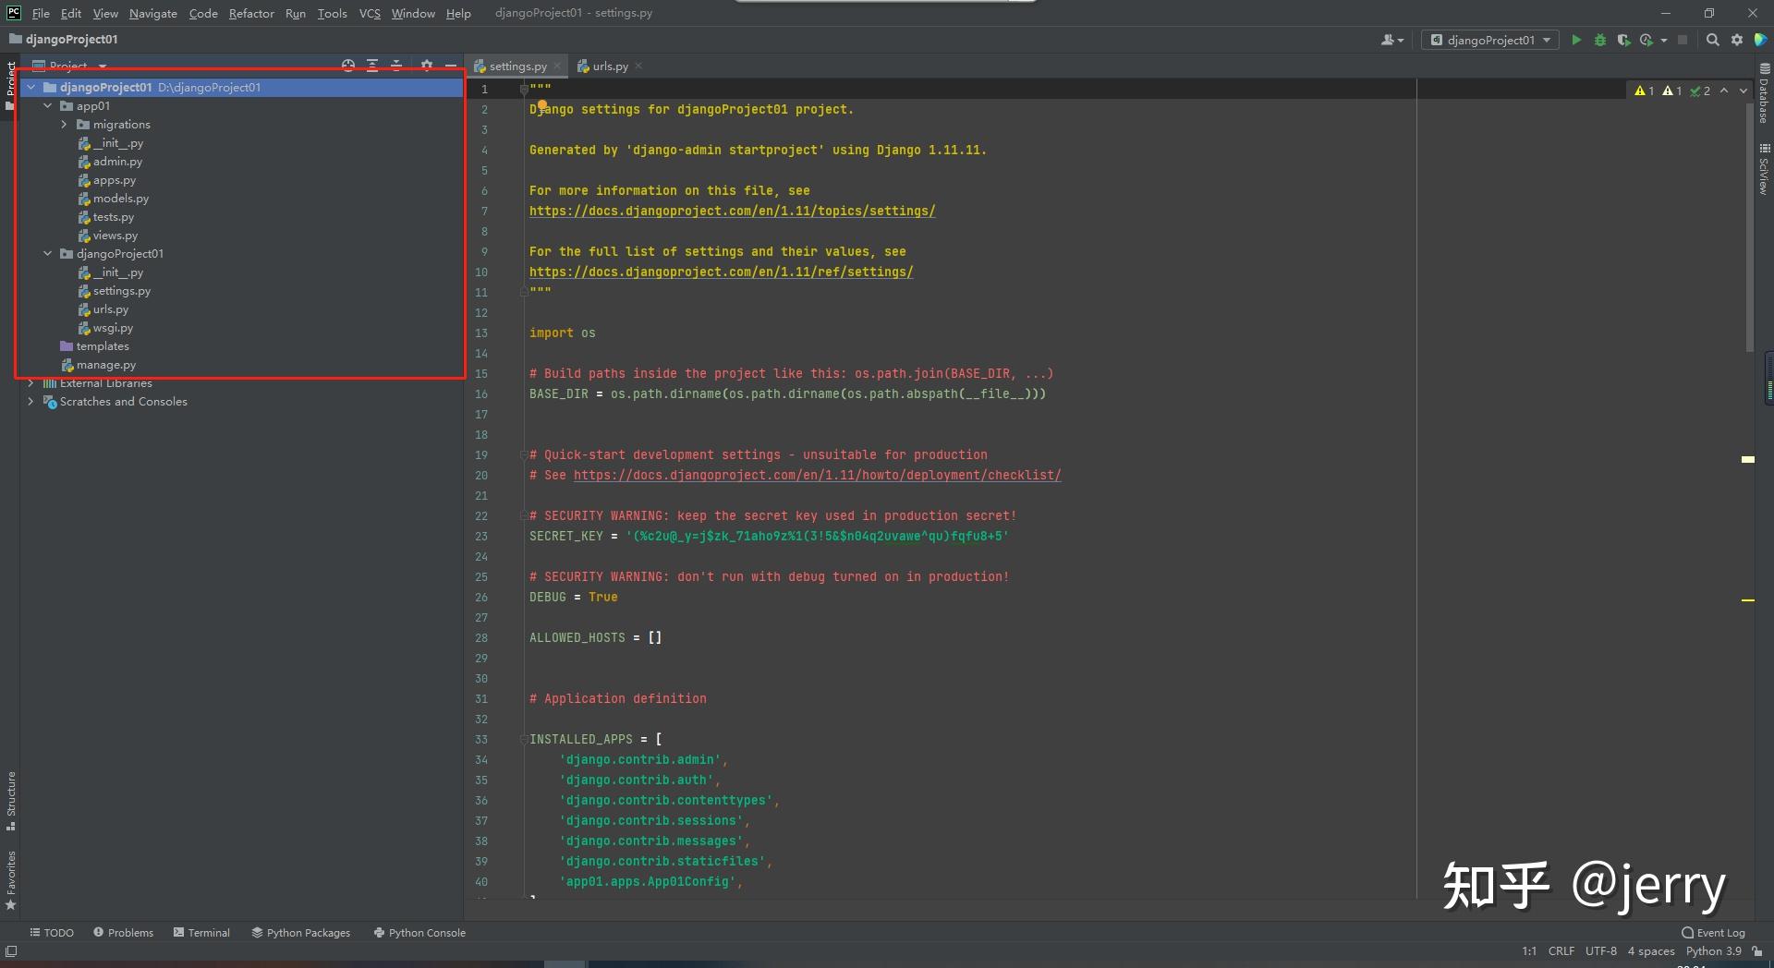Hide the Project tool window
Screen dimensions: 1774x968
[451, 66]
